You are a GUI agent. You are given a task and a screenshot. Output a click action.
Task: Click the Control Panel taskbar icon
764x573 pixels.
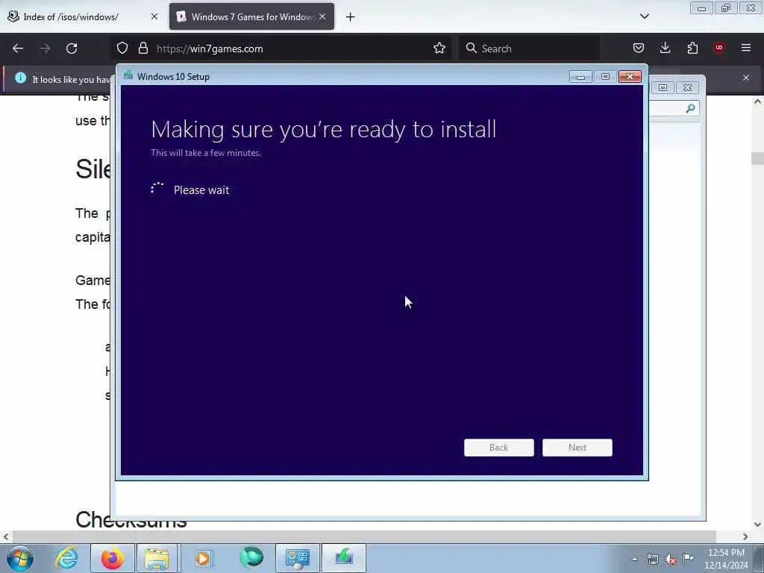click(x=297, y=558)
